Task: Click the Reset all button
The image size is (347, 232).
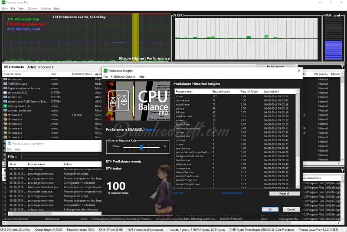Action: click(285, 193)
